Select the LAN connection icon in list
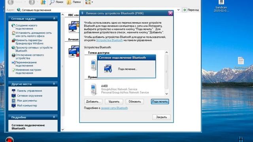253x142 pixels. tap(74, 27)
